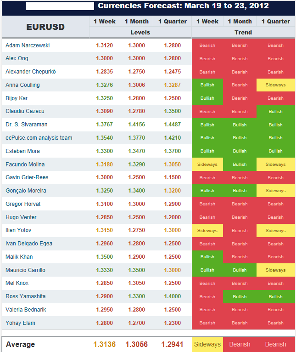Open Adam Narczewski's analyst name link
Screen dimensions: 296x352
(28, 45)
